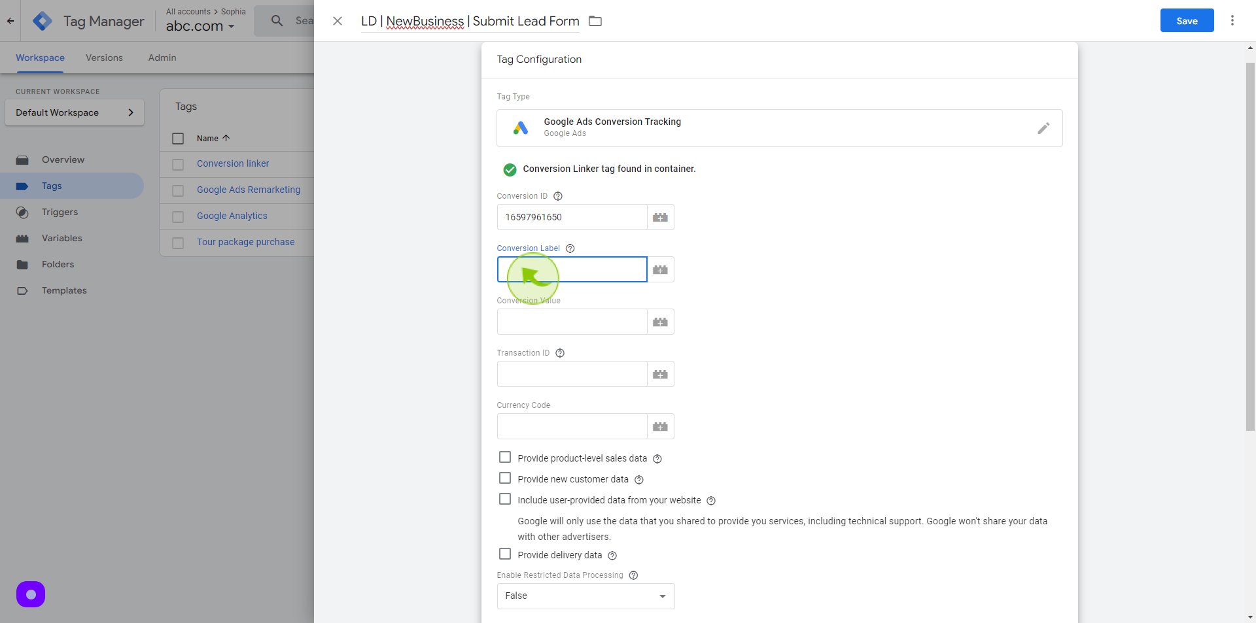This screenshot has height=623, width=1256.
Task: Open Conversion Value variable picker icon
Action: (661, 322)
